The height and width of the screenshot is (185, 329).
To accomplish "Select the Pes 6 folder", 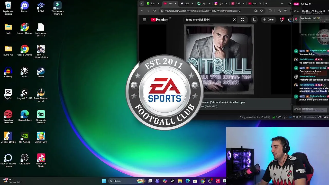I will pyautogui.click(x=8, y=29).
